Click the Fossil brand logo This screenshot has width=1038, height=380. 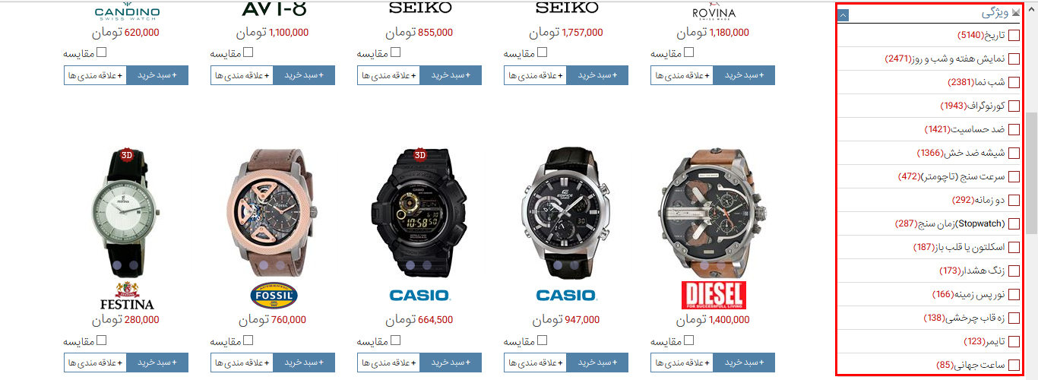273,295
